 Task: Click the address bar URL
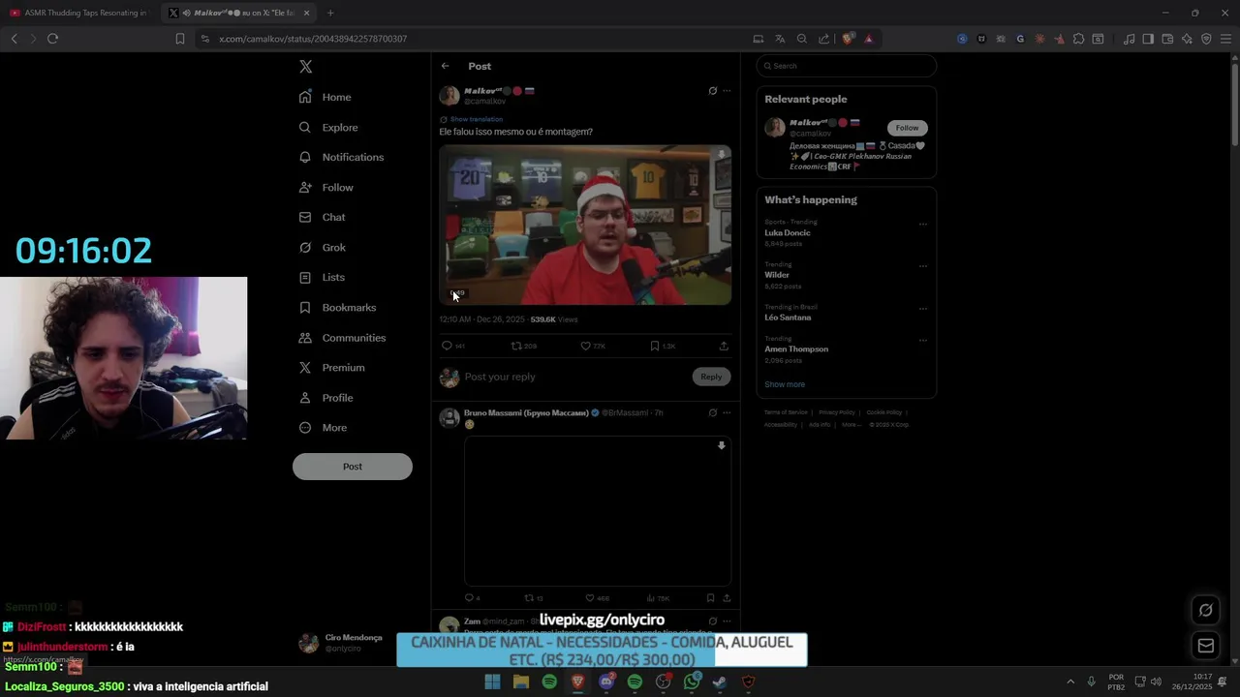pyautogui.click(x=313, y=39)
